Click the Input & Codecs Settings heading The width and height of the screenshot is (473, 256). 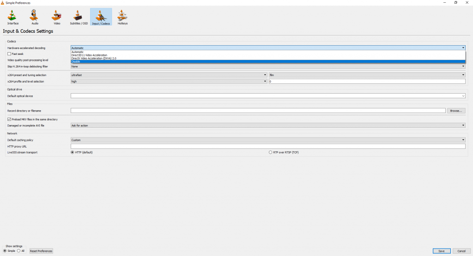click(x=28, y=31)
